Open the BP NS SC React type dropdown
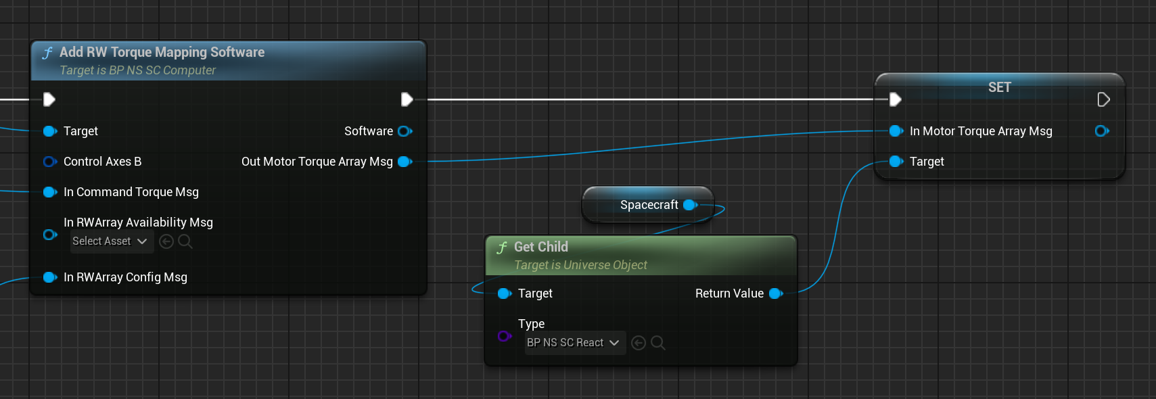The height and width of the screenshot is (399, 1156). pyautogui.click(x=574, y=343)
